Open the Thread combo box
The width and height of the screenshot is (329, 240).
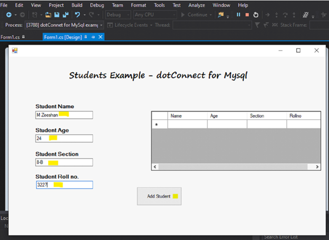point(212,25)
